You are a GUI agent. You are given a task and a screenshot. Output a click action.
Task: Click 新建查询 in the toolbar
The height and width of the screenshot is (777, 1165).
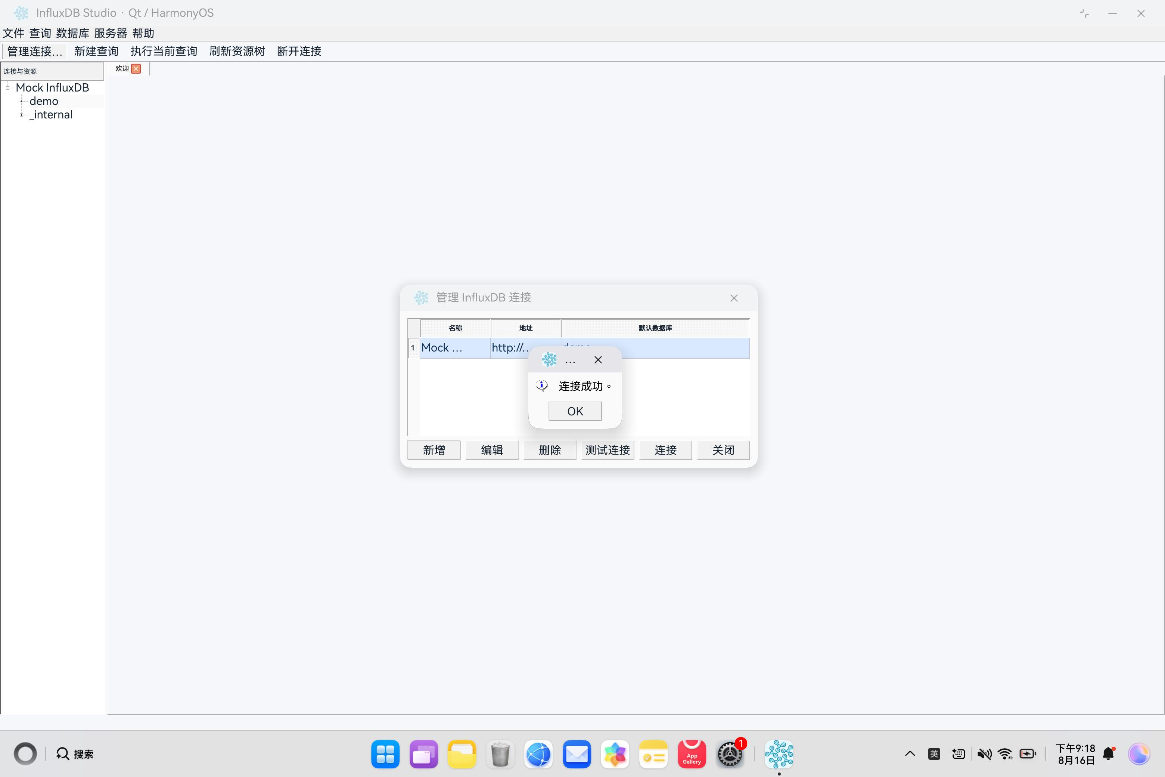tap(96, 51)
